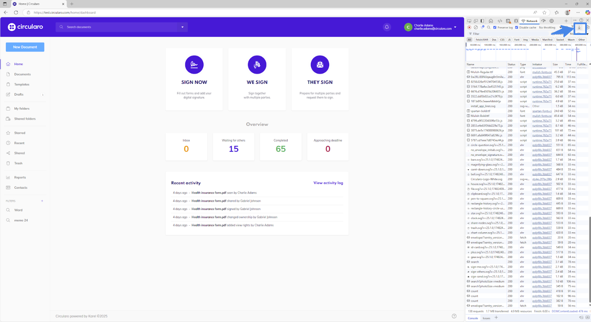This screenshot has height=322, width=591.
Task: Uncheck the Disable cache checkbox
Action: click(517, 27)
